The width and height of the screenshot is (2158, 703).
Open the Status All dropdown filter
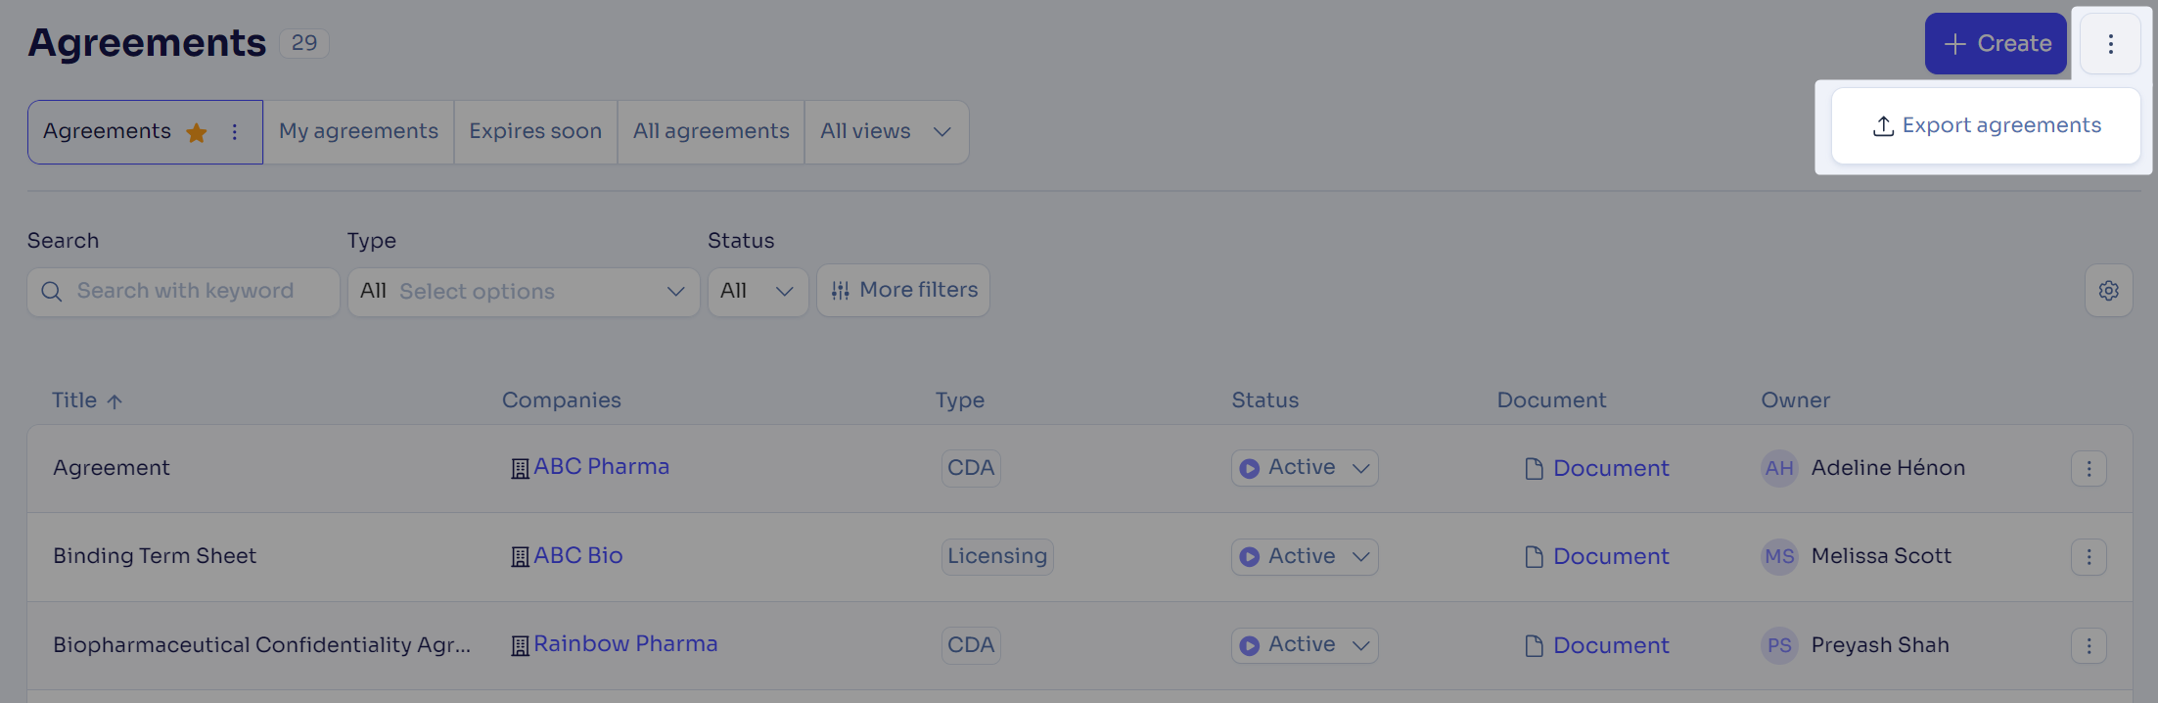pos(758,292)
